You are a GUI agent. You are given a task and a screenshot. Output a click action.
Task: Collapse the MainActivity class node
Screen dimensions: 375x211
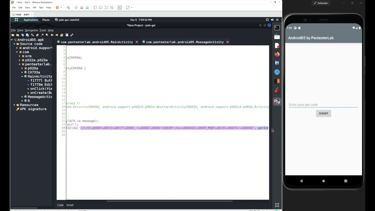[22, 76]
